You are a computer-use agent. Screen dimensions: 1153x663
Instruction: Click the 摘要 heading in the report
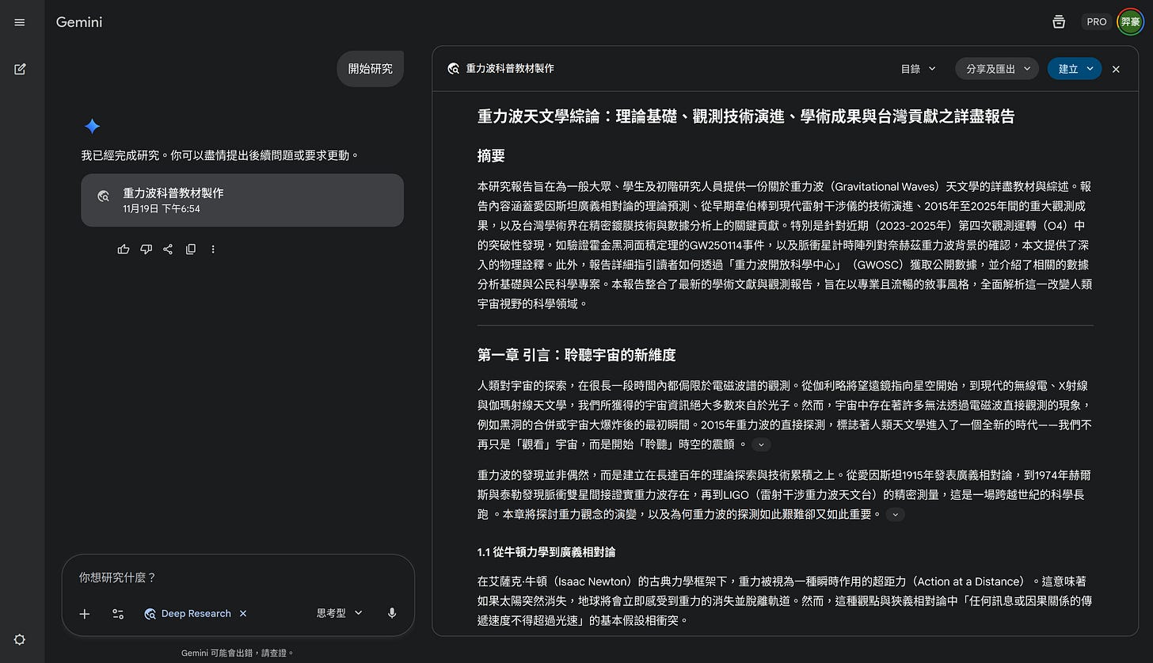coord(491,155)
